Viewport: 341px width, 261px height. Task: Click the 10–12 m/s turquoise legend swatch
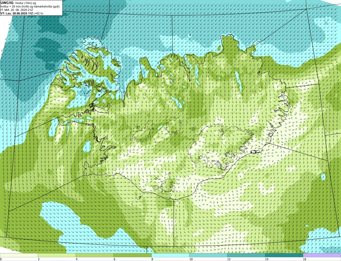[208, 255]
